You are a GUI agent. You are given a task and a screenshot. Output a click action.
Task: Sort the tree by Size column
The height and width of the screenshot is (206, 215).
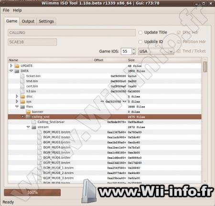(164, 60)
